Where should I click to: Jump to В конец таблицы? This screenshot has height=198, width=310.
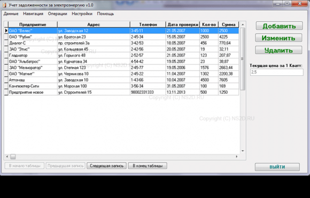coord(148,166)
